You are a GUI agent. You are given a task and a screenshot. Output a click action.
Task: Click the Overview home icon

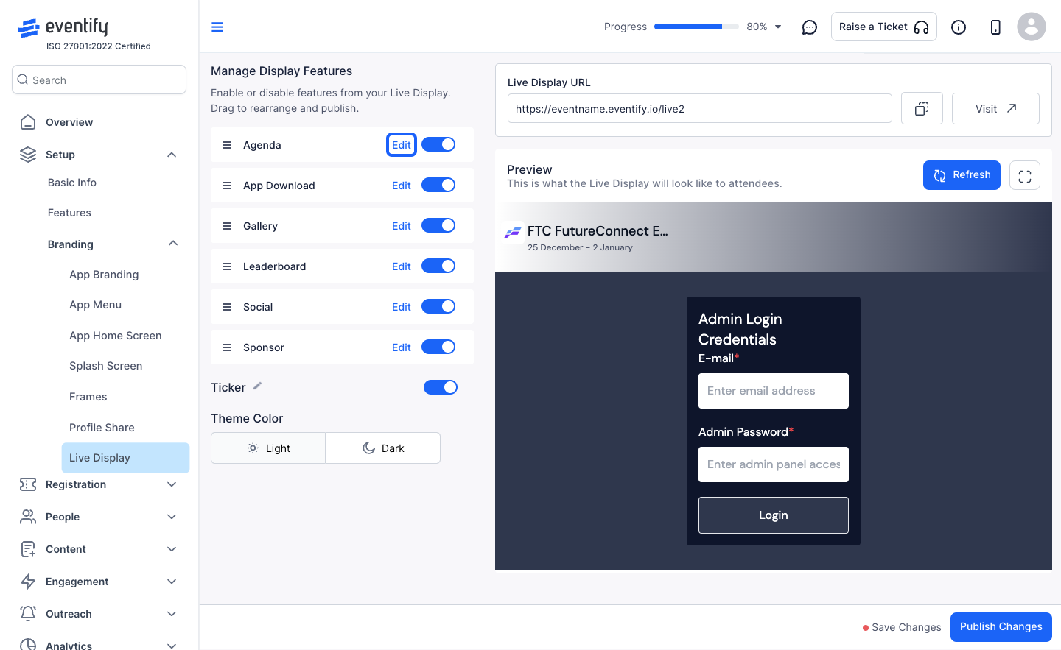tap(28, 122)
